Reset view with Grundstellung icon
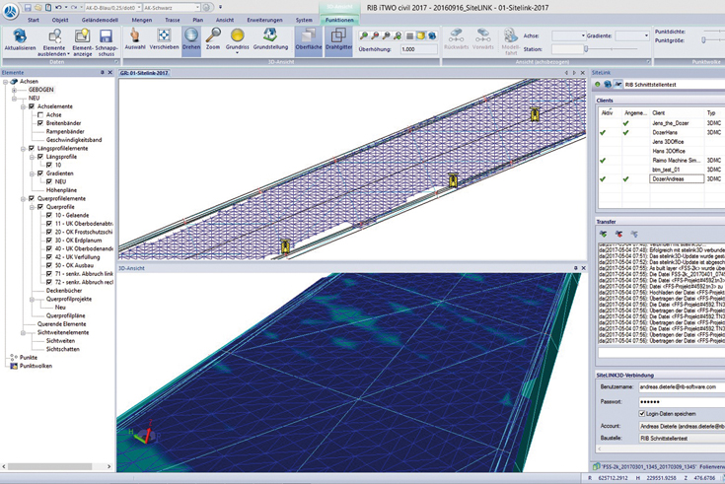The image size is (725, 484). (x=269, y=35)
